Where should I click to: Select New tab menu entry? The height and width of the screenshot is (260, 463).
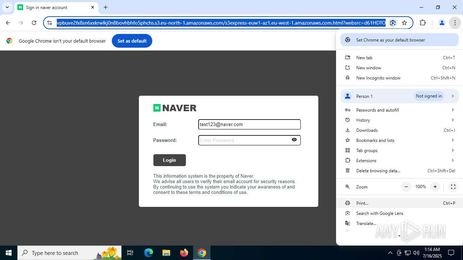click(399, 58)
